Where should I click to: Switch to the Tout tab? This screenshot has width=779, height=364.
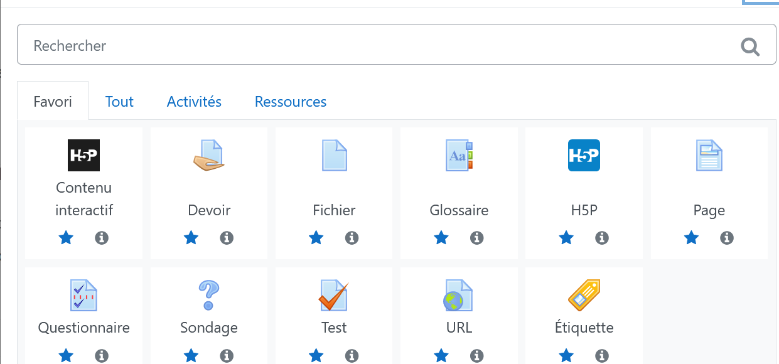pyautogui.click(x=119, y=101)
